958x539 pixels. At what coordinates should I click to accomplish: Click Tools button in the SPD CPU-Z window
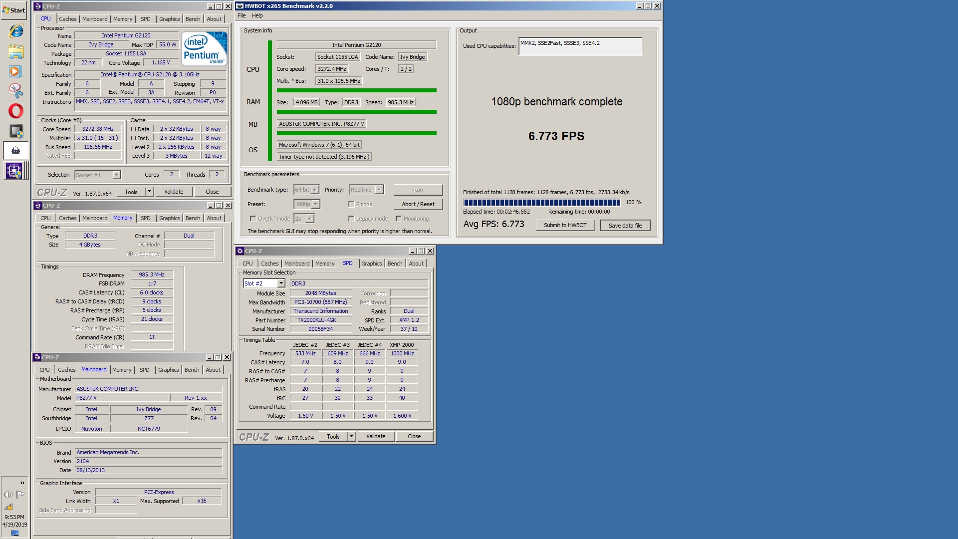click(x=333, y=437)
